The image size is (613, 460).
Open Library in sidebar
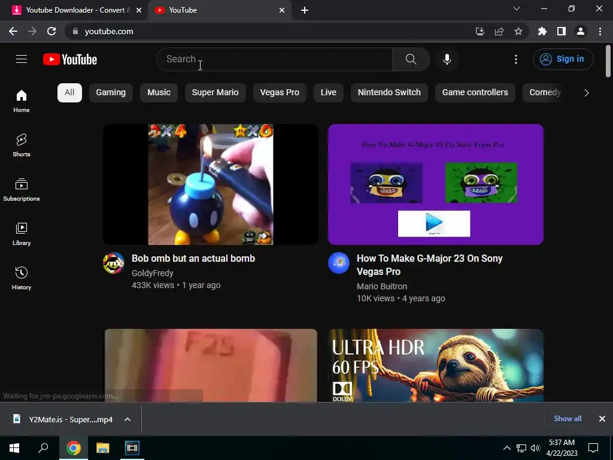point(22,234)
